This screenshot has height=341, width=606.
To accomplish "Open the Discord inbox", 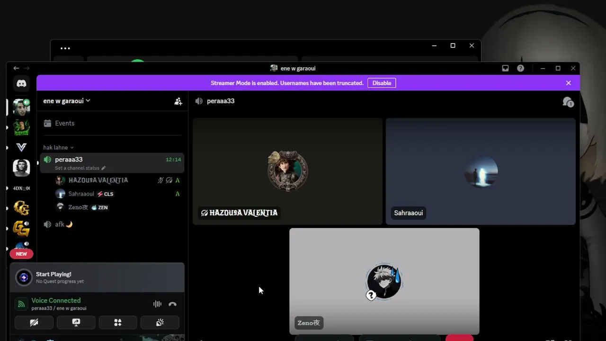I will click(505, 68).
